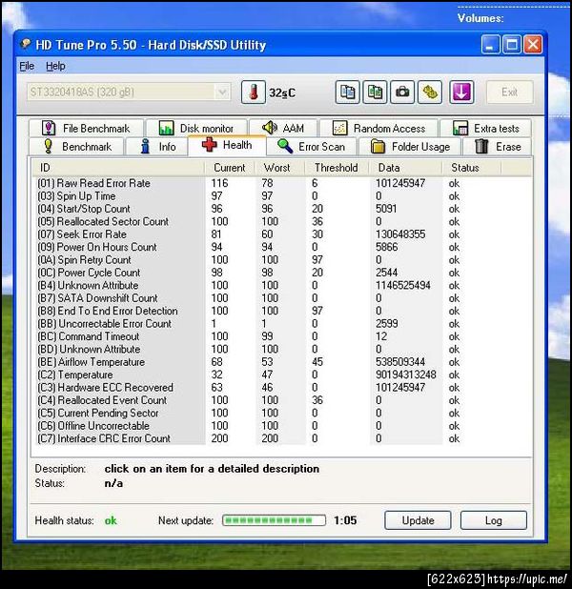The height and width of the screenshot is (589, 572).
Task: Click the Data column header
Action: [405, 168]
